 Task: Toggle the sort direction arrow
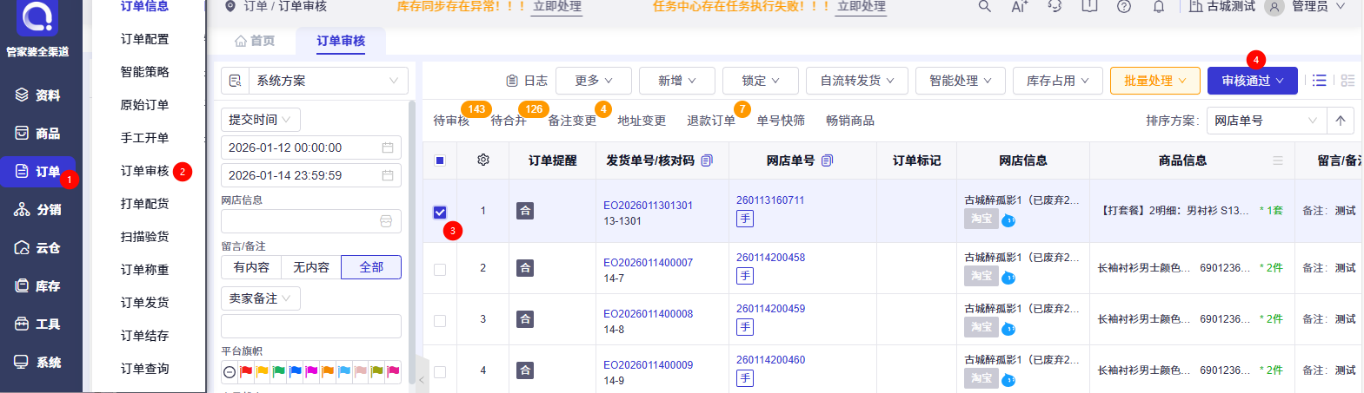1341,121
